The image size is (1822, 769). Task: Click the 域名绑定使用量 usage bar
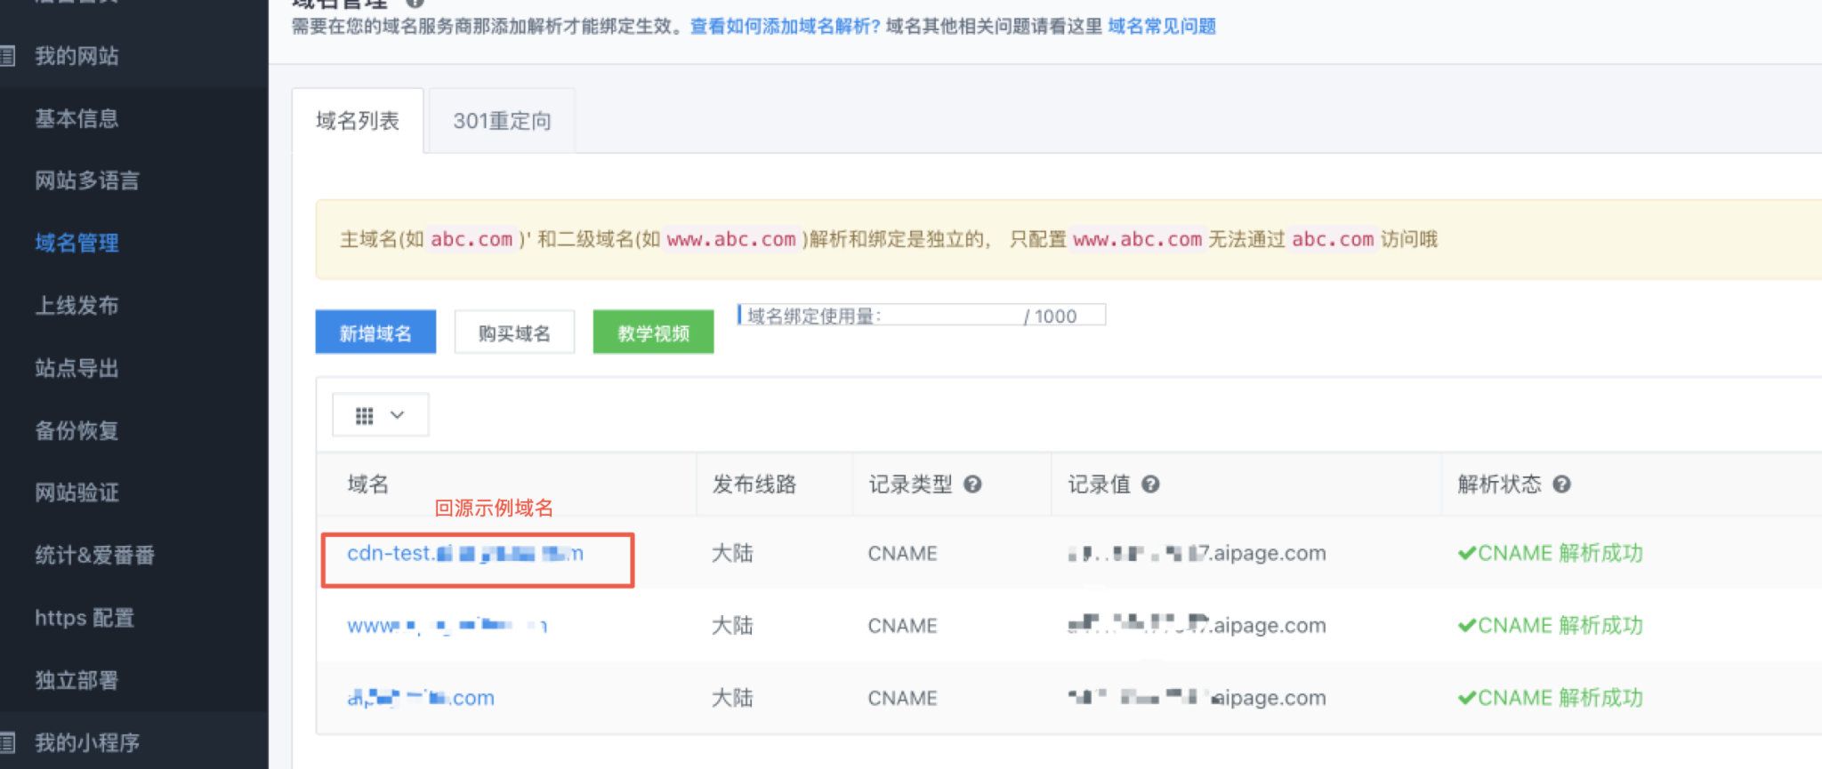[x=921, y=316]
